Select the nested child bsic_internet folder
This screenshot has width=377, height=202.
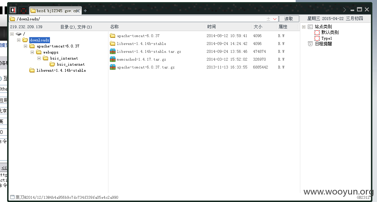[x=71, y=64]
